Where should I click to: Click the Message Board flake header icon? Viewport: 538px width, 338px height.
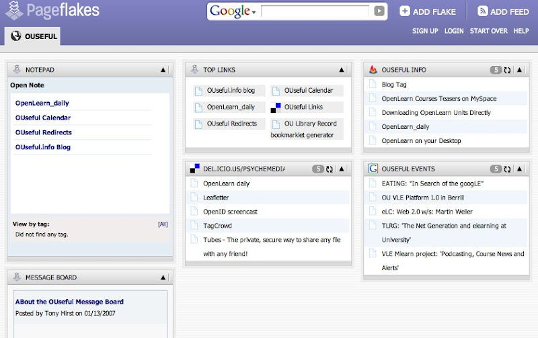[16, 277]
